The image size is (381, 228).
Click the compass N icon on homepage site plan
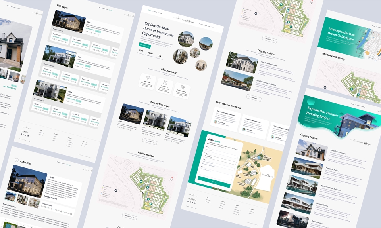coord(171,179)
